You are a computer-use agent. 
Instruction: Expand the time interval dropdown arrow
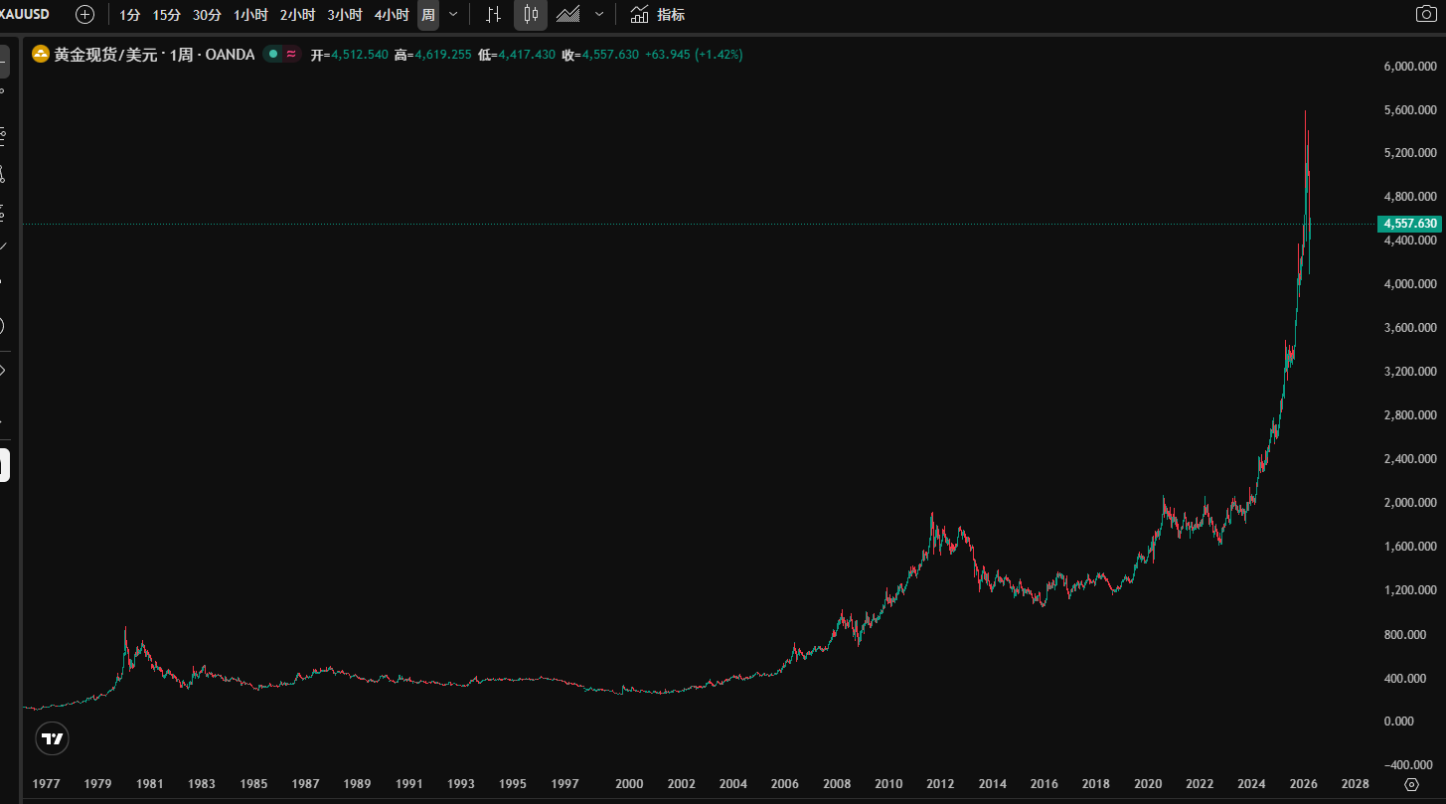point(453,15)
